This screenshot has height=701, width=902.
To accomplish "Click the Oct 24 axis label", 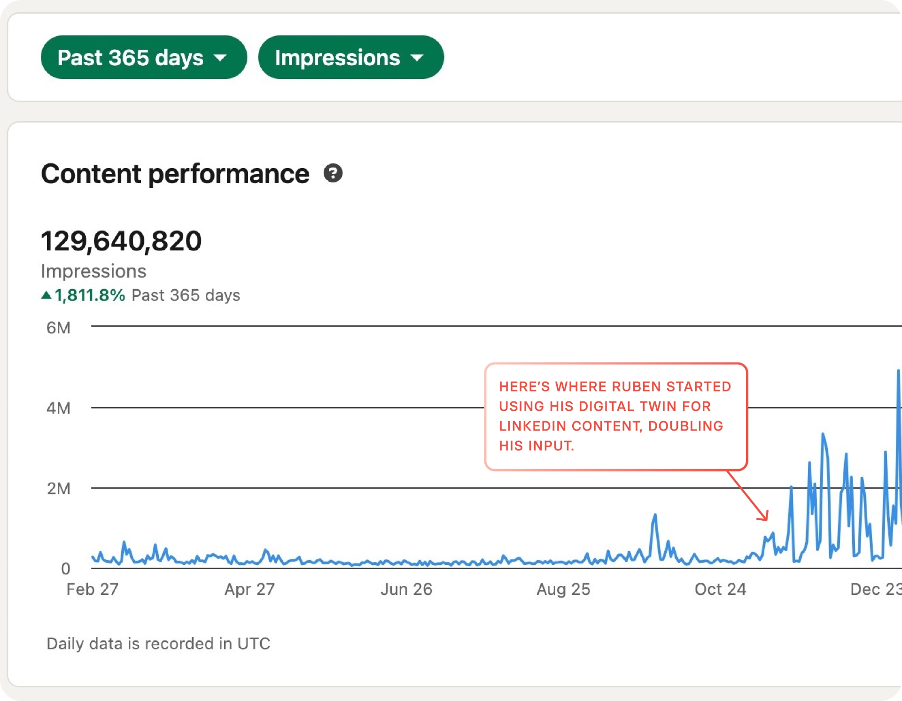I will tap(720, 589).
